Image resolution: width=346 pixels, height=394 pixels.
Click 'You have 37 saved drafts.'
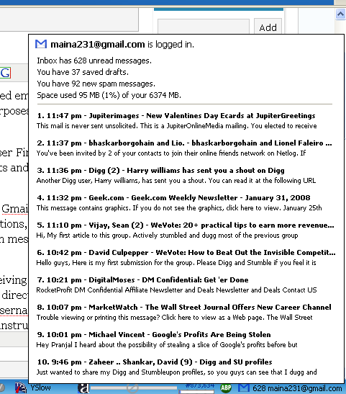(x=83, y=72)
